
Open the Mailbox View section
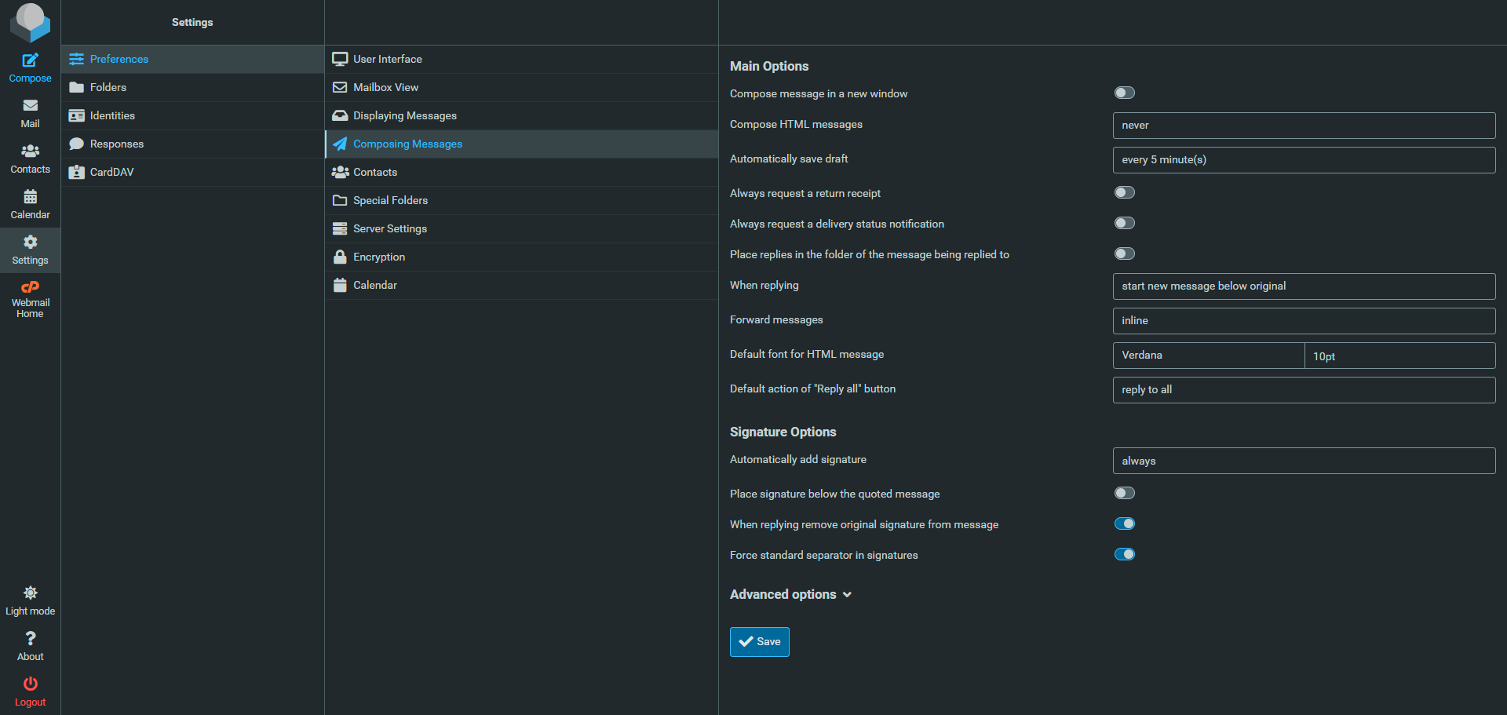[385, 88]
